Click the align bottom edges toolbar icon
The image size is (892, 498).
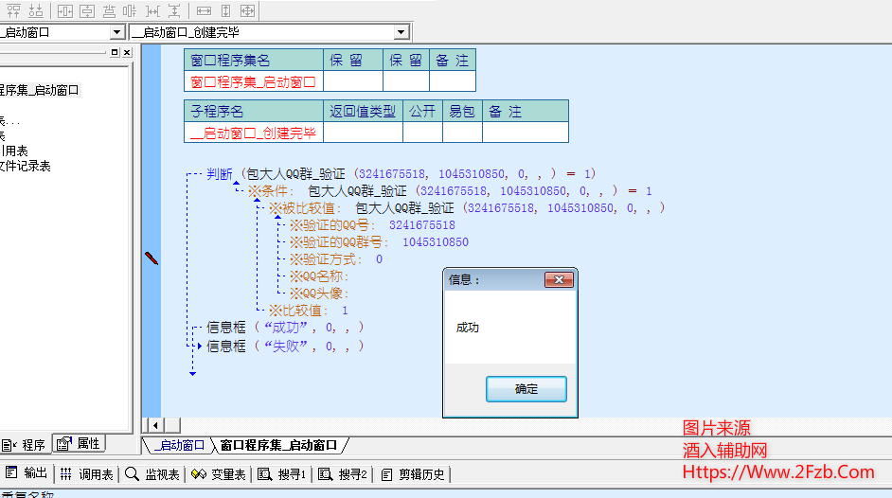point(36,10)
